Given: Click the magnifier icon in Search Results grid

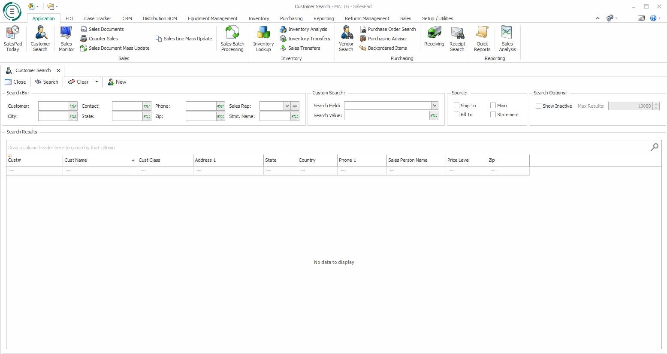Looking at the screenshot, I should pyautogui.click(x=654, y=147).
